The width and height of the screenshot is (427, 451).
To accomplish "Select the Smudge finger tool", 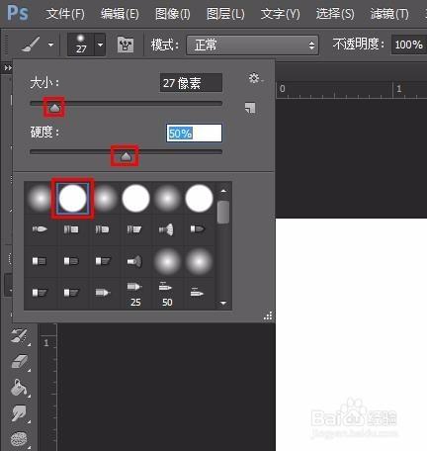I will coord(19,413).
